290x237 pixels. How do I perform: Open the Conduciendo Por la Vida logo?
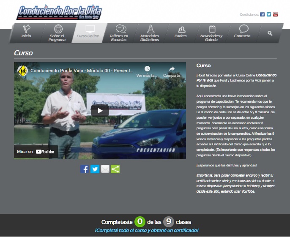(59, 12)
